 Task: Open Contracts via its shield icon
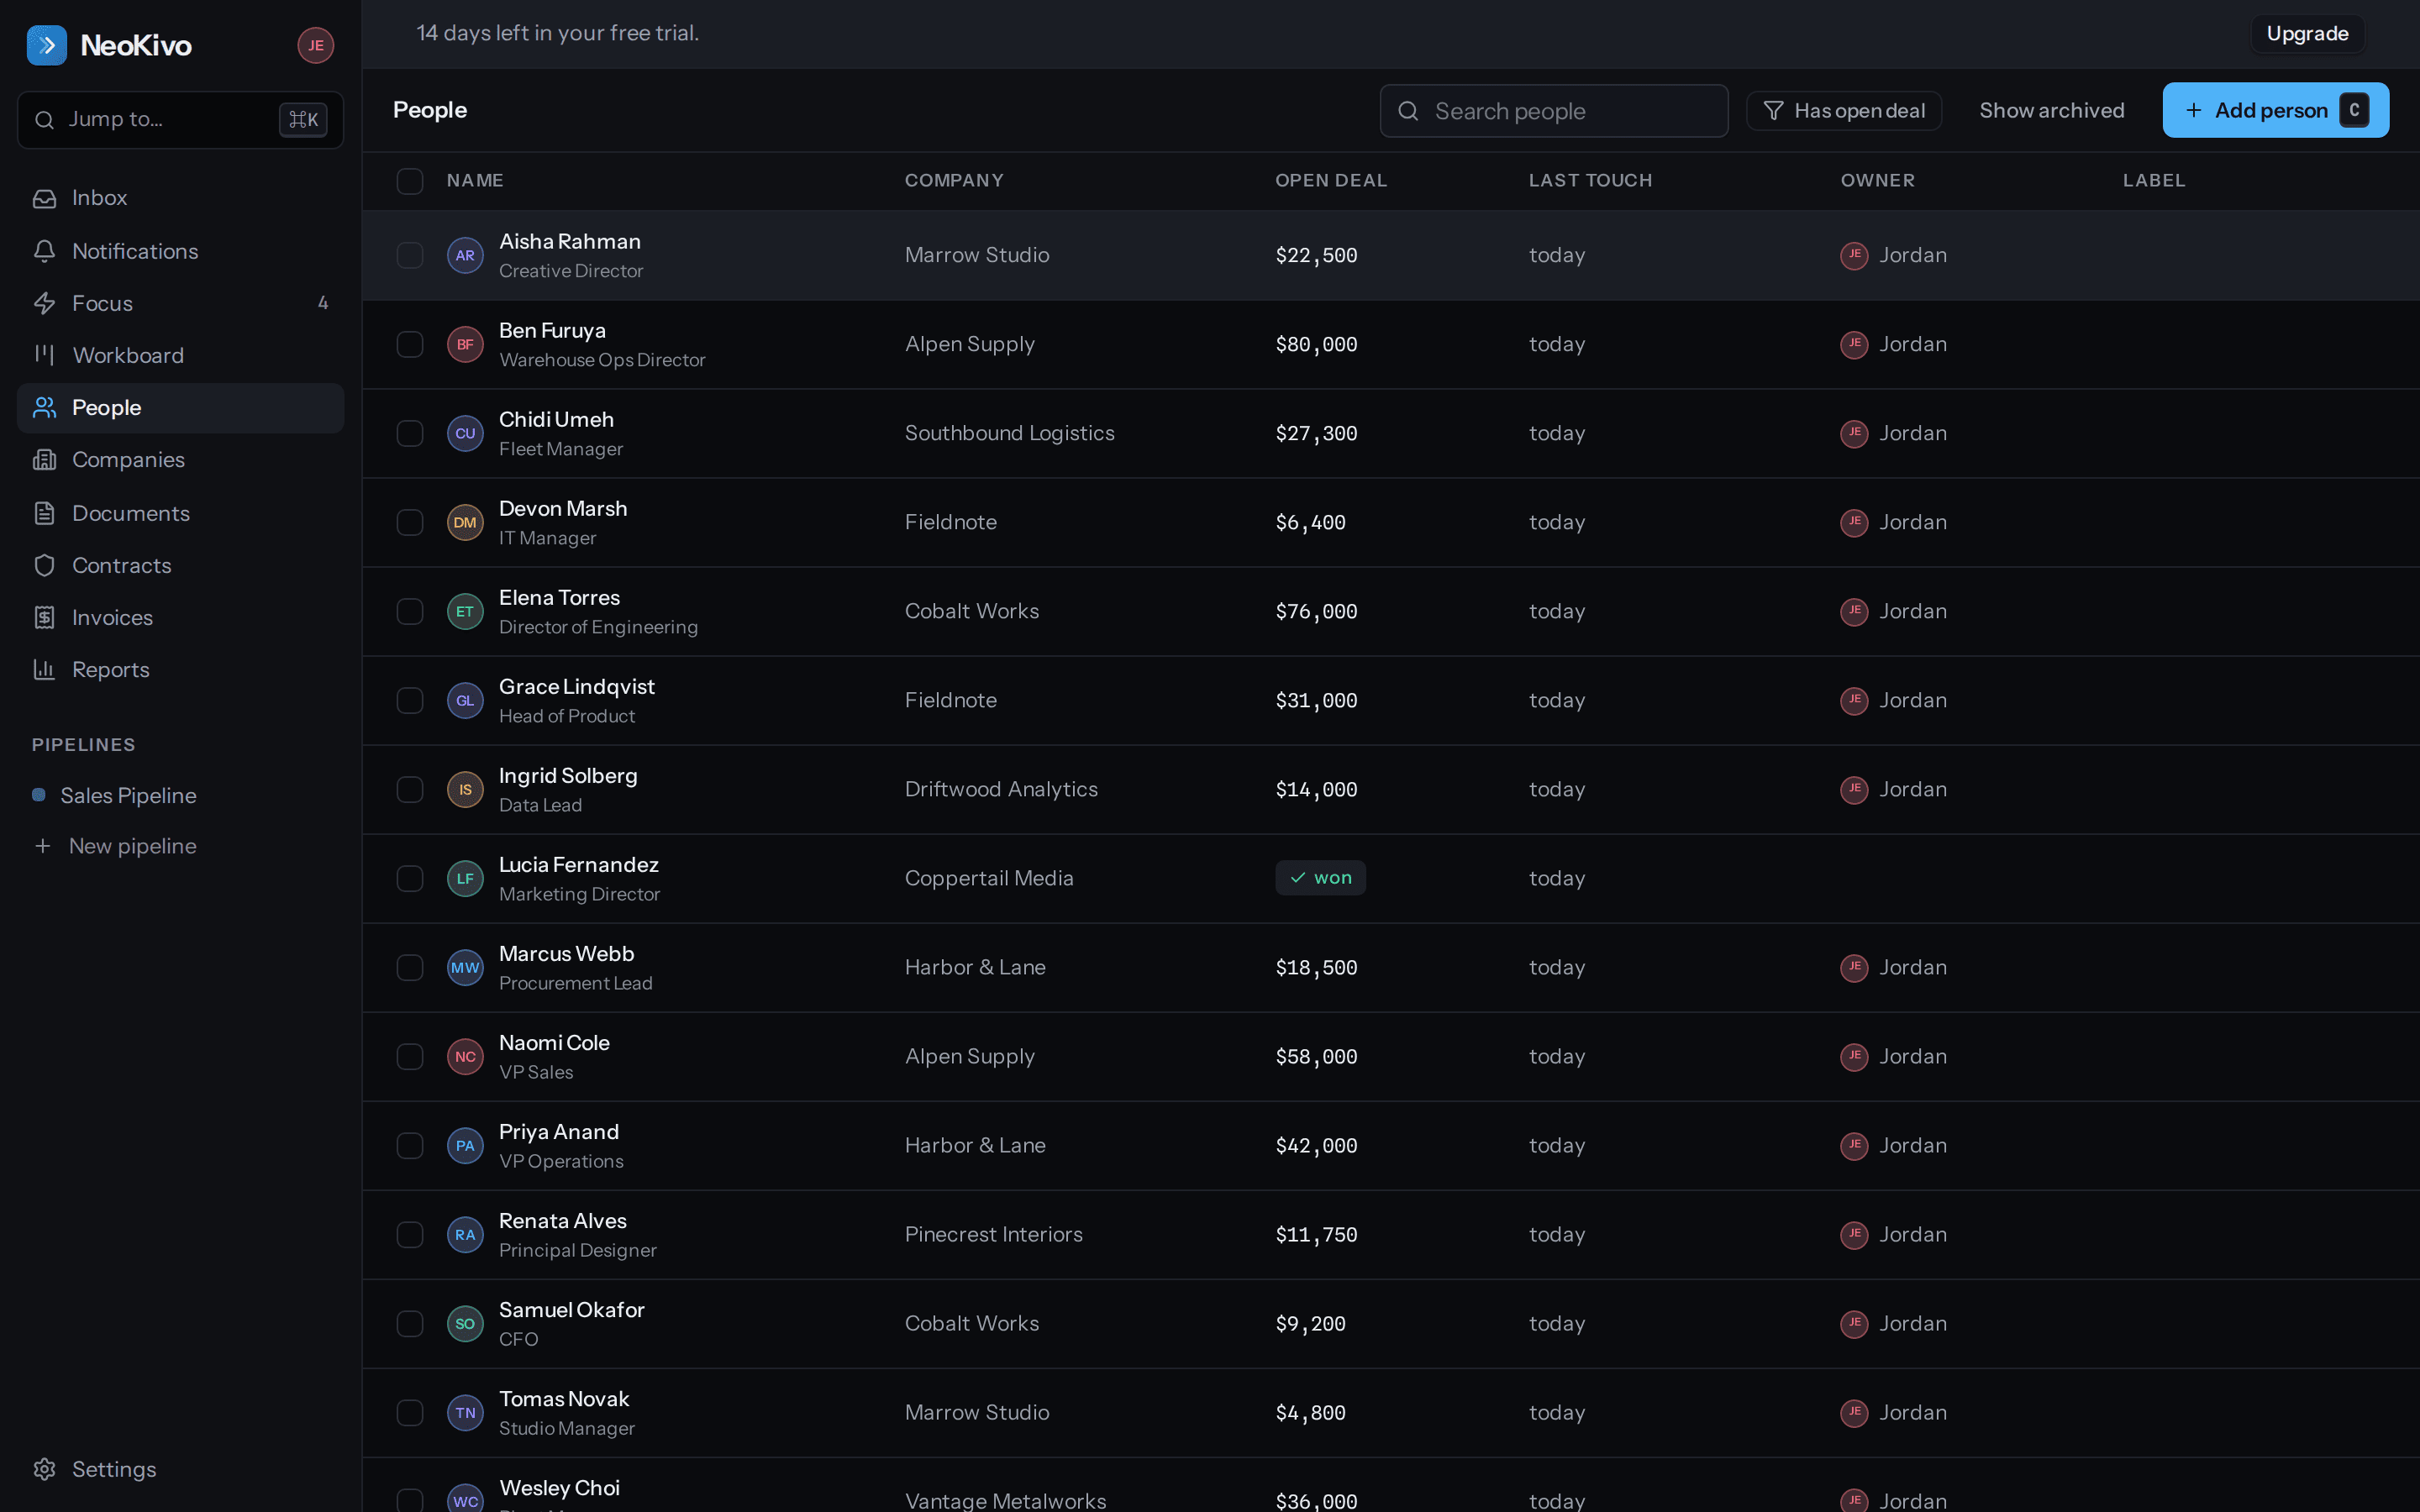(x=44, y=565)
